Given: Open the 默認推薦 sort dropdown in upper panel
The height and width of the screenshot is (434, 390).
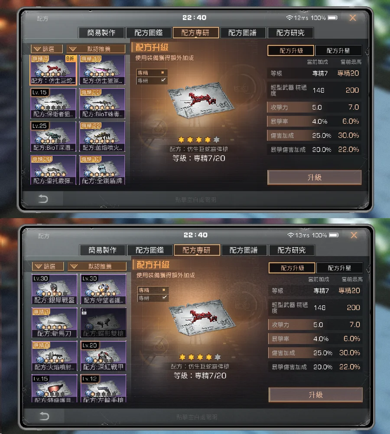Looking at the screenshot, I should pos(96,49).
